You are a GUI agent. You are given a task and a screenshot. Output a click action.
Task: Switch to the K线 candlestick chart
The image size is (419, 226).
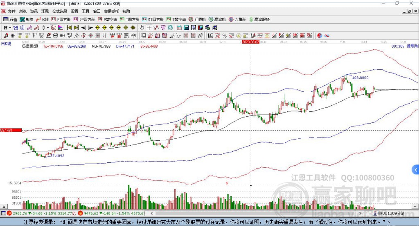(42, 20)
